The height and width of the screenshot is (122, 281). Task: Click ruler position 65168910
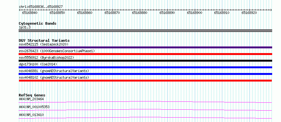222,13
